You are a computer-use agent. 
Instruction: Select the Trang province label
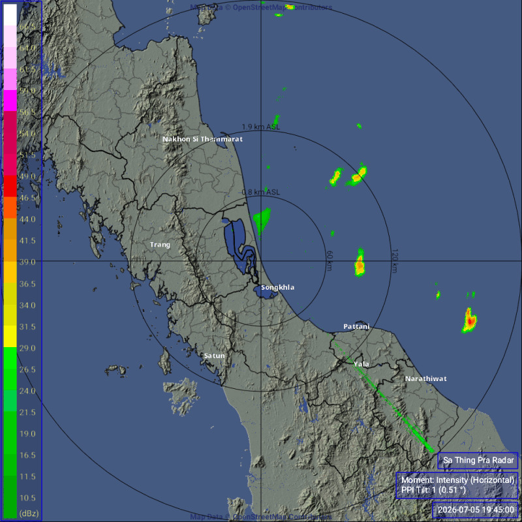[160, 245]
